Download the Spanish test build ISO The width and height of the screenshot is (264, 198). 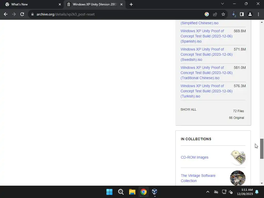(207, 36)
